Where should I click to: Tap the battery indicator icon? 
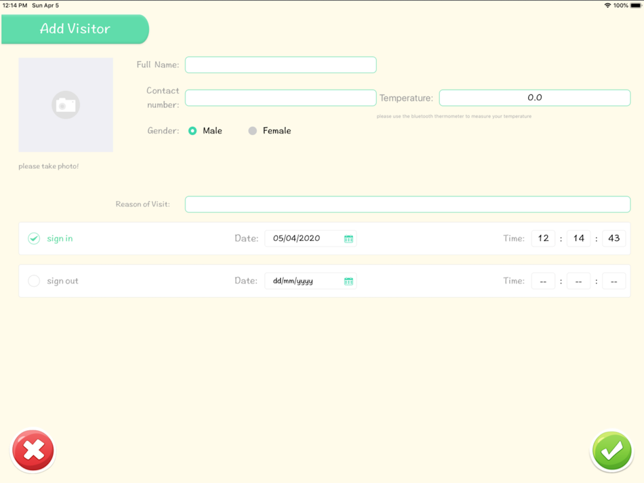(x=636, y=5)
